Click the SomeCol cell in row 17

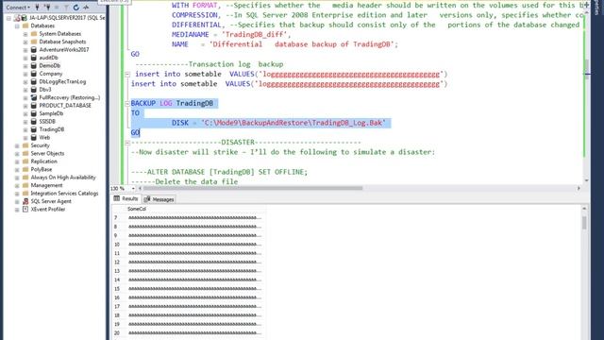tap(194, 306)
